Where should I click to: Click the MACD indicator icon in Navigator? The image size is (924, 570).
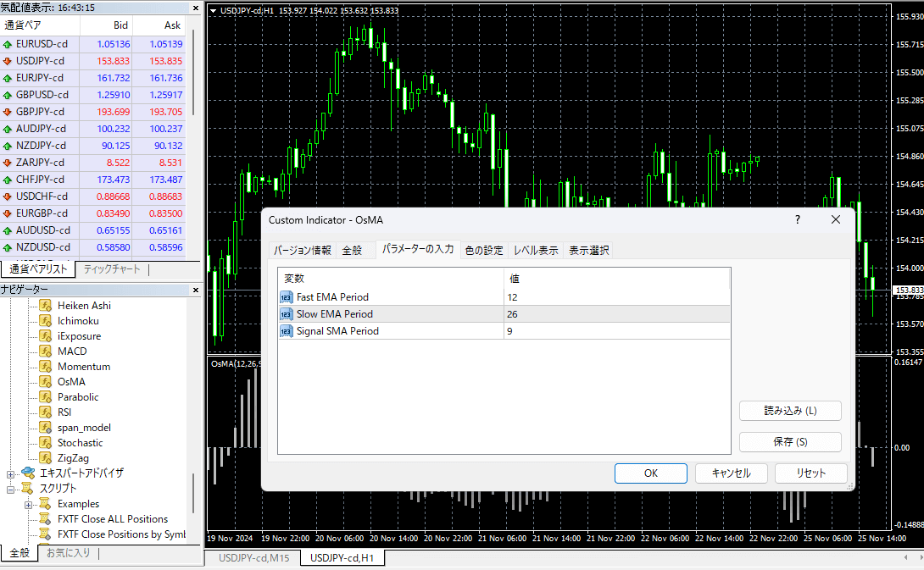click(46, 351)
